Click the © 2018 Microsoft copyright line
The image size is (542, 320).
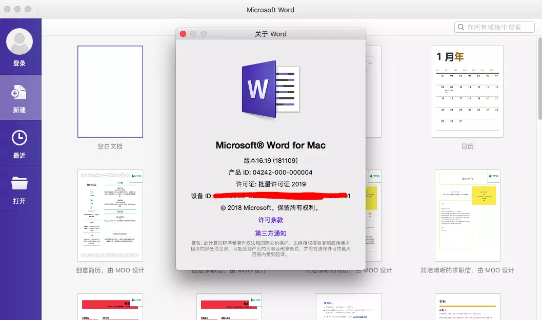tap(271, 207)
